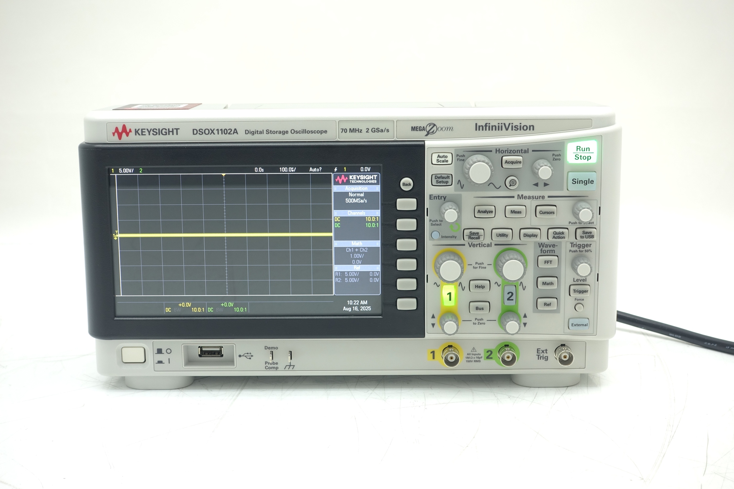Toggle the External trigger button
This screenshot has width=734, height=489.
tap(579, 325)
